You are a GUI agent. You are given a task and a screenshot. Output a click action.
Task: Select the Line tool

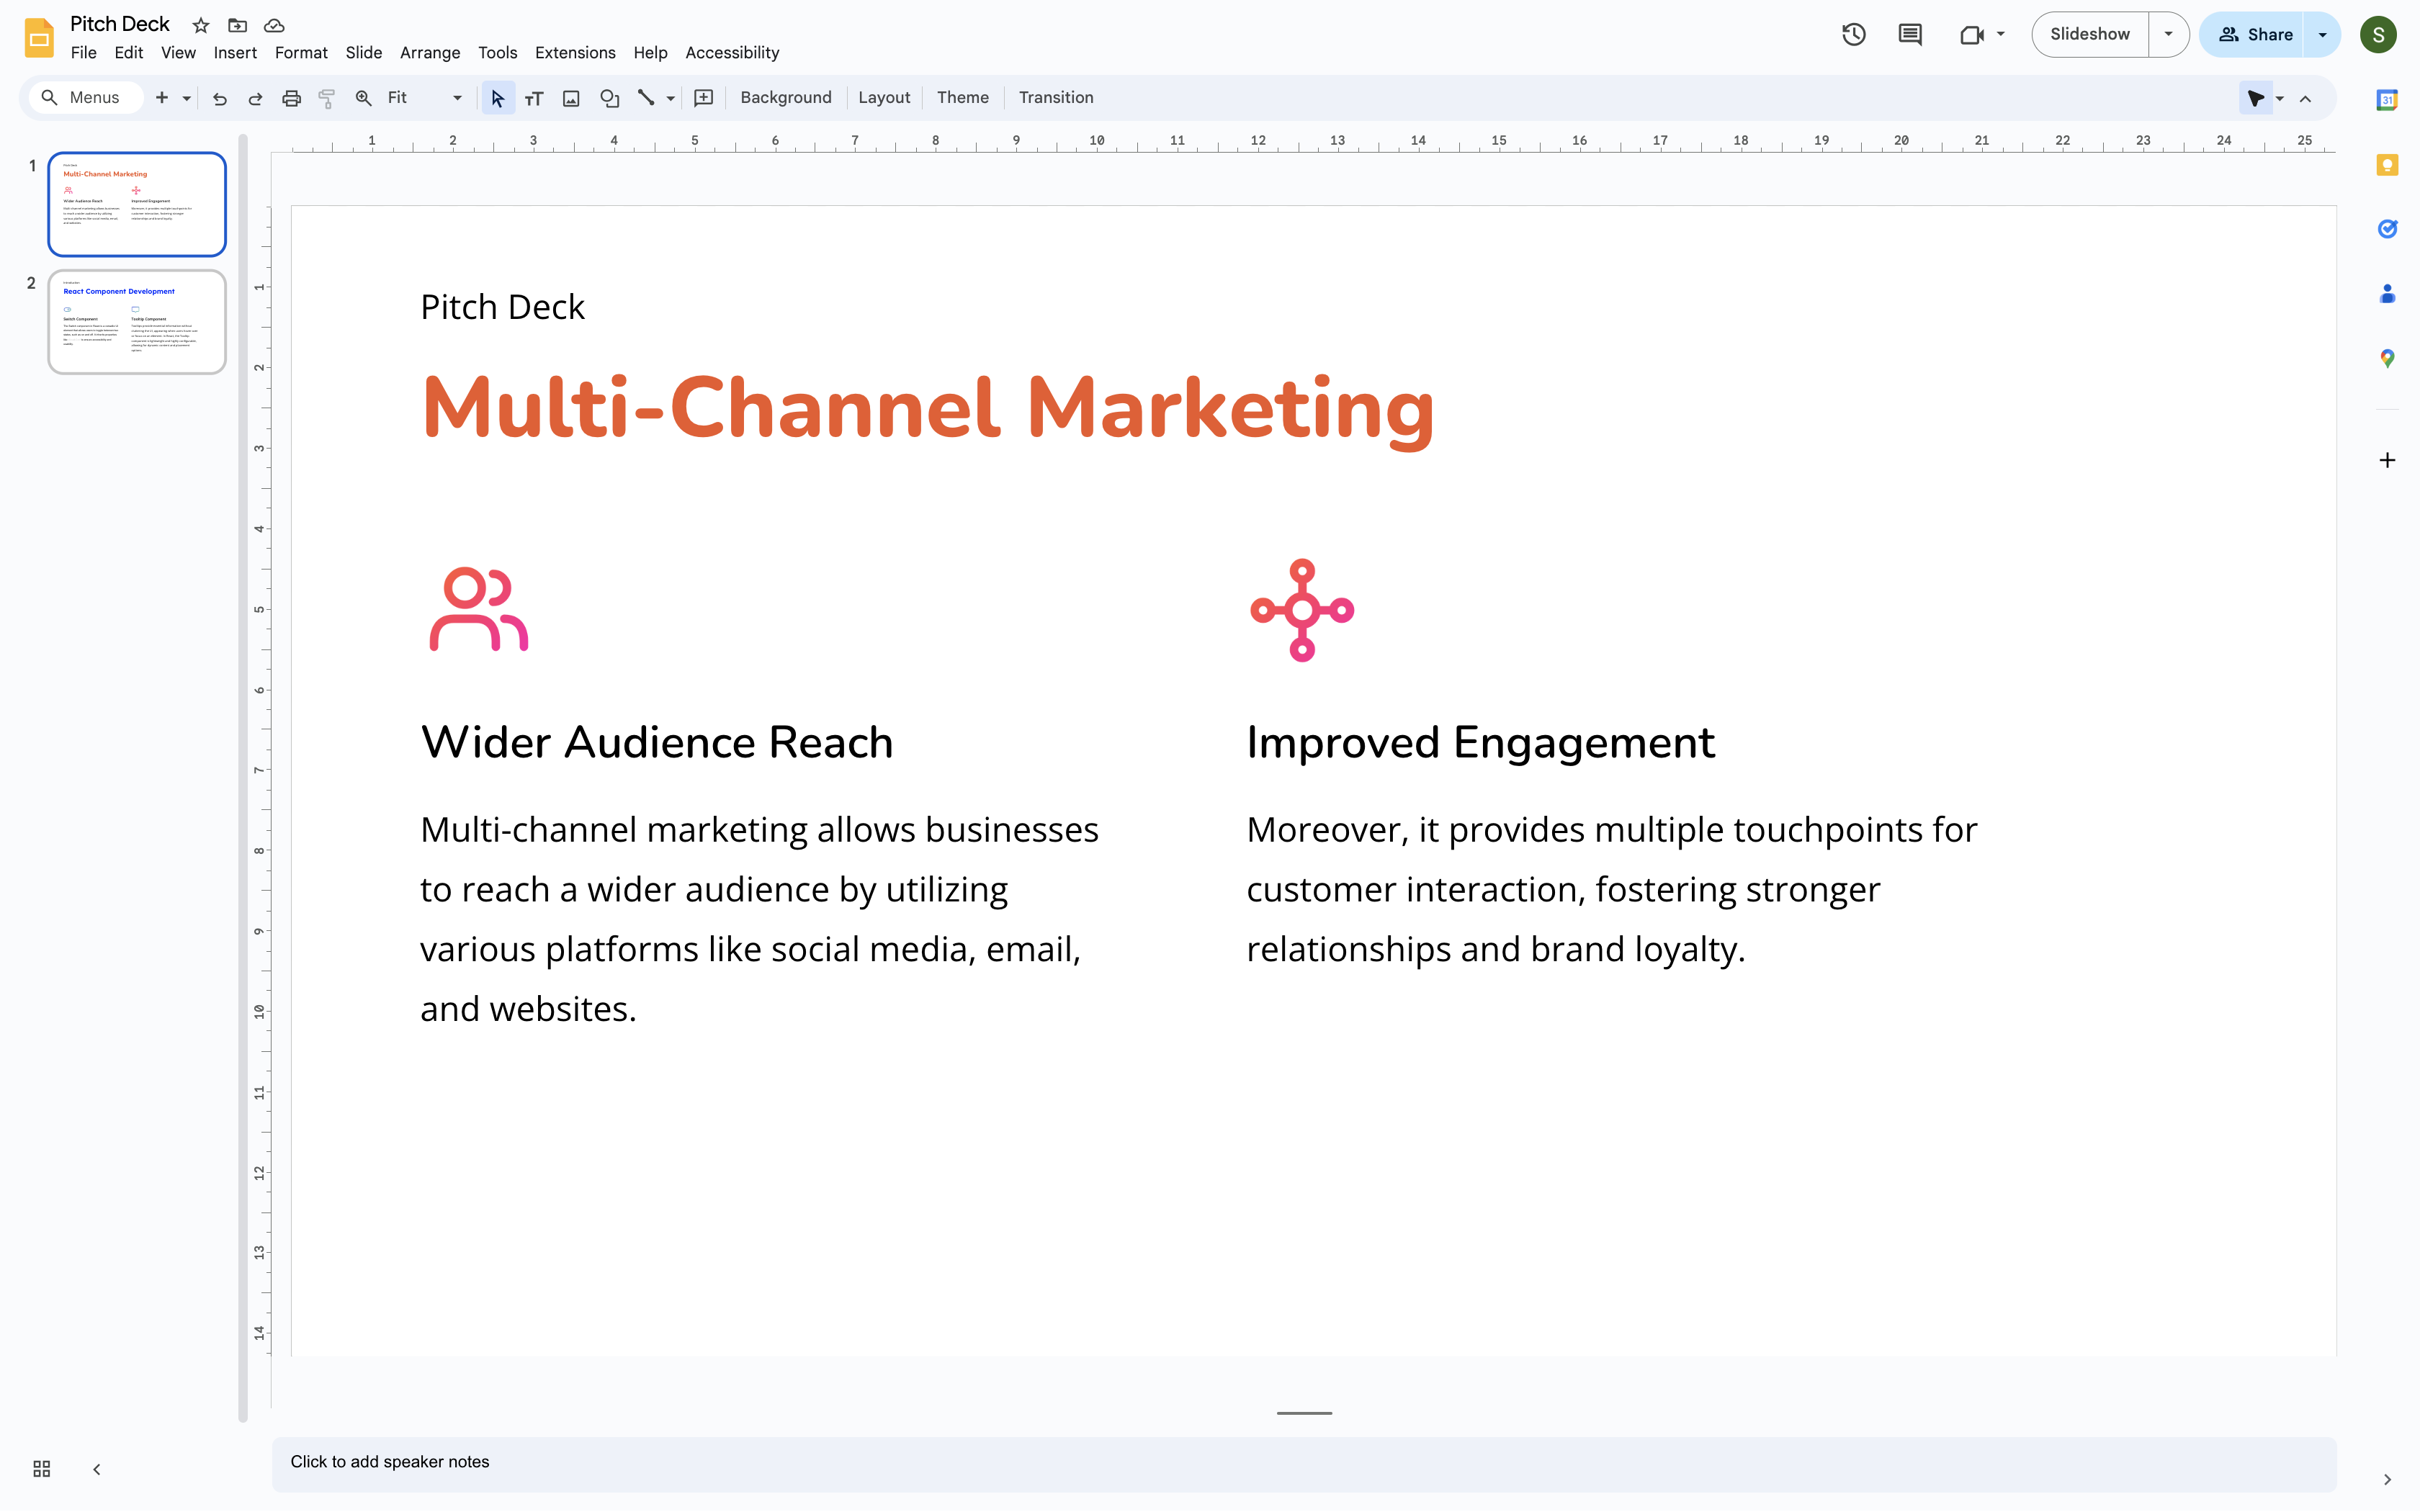click(x=646, y=97)
